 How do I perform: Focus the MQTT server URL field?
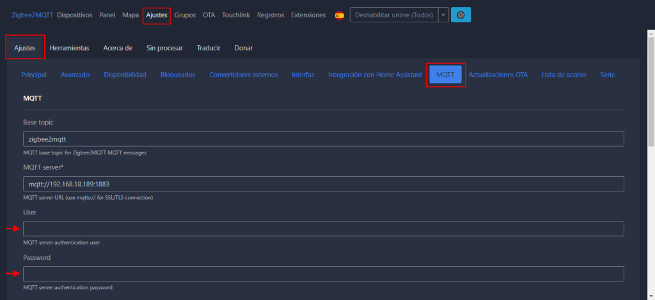point(323,184)
